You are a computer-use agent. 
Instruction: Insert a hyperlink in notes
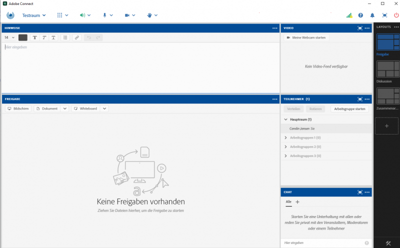pos(77,37)
